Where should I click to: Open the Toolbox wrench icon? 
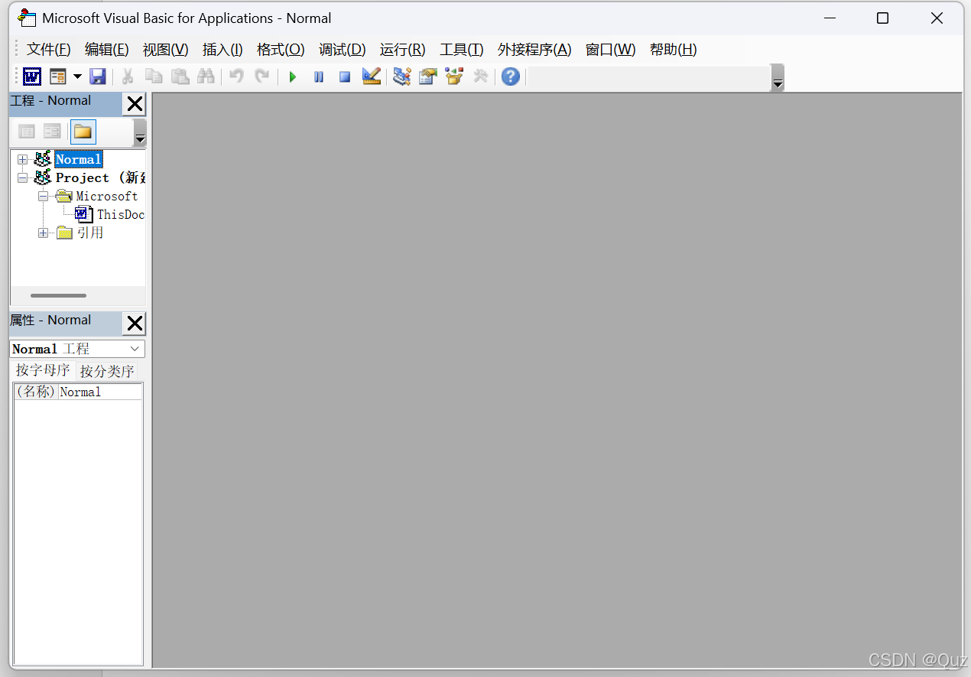(x=480, y=76)
